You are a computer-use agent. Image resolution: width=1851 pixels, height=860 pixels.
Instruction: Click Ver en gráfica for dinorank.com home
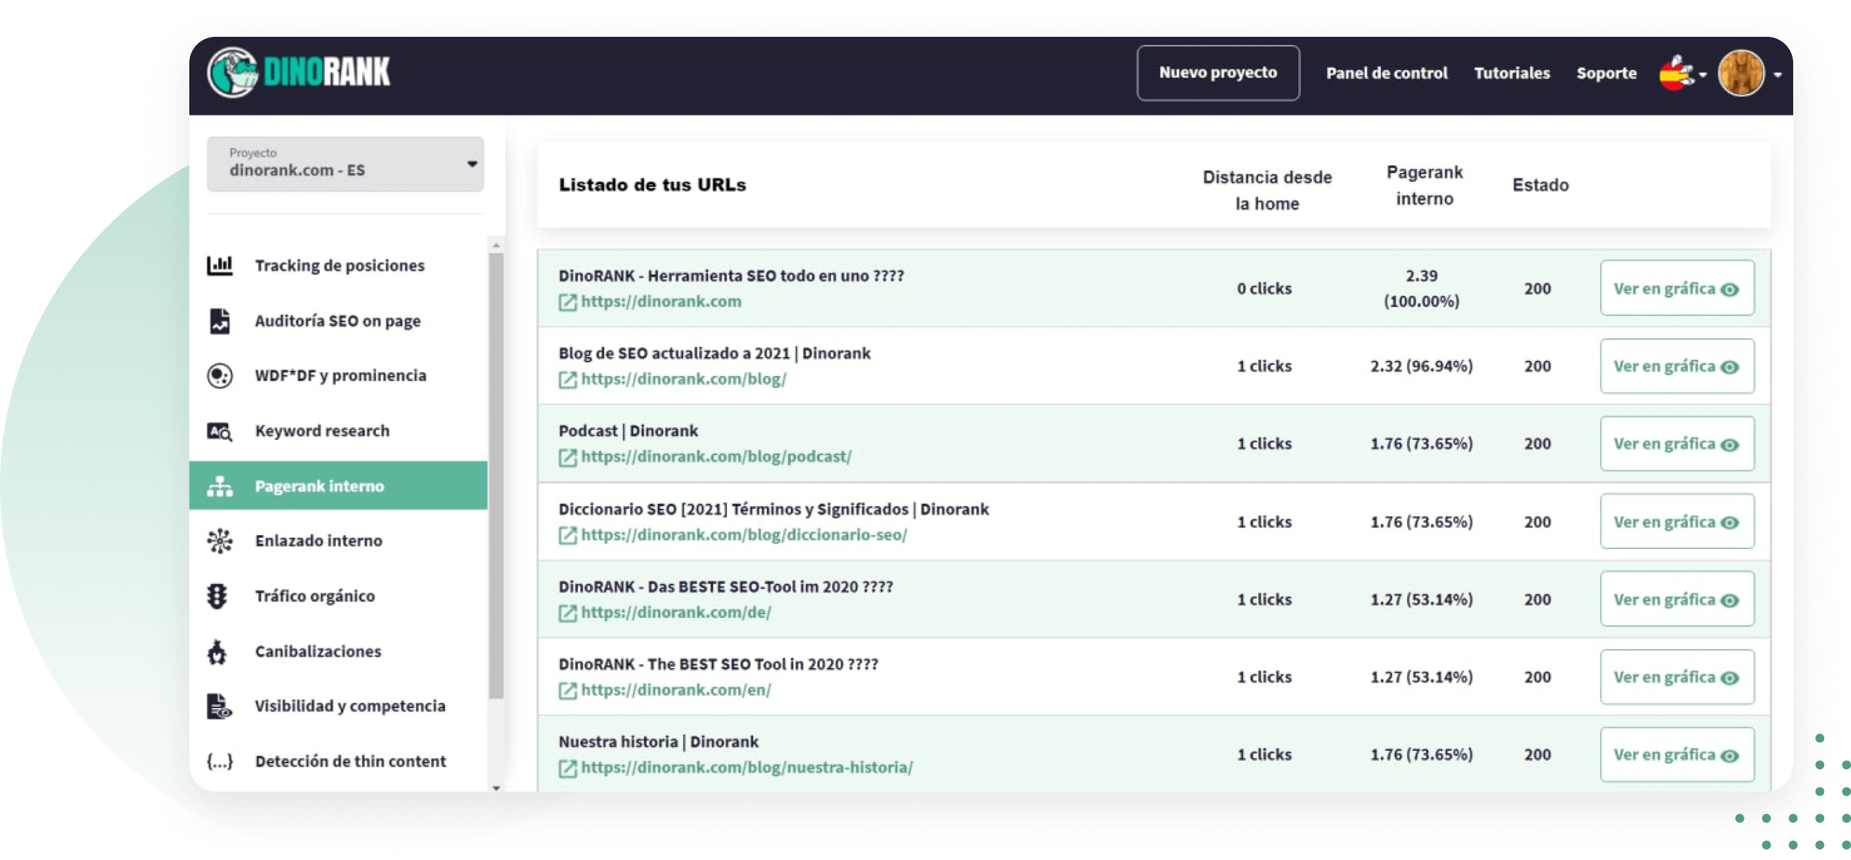click(1677, 288)
